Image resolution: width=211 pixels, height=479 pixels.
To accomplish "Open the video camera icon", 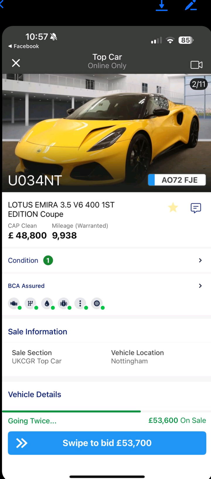I will [196, 65].
